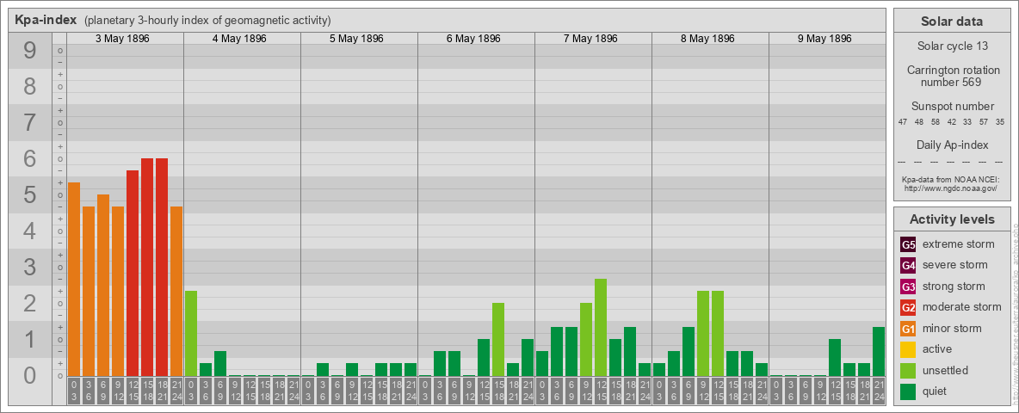The image size is (1019, 413).
Task: Click the 3 May 15–18h red bar
Action: (x=147, y=267)
